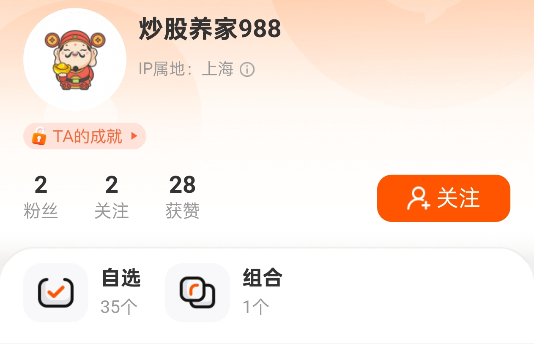534x362 pixels.
Task: Open the 自选 checkmark icon
Action: (x=56, y=292)
